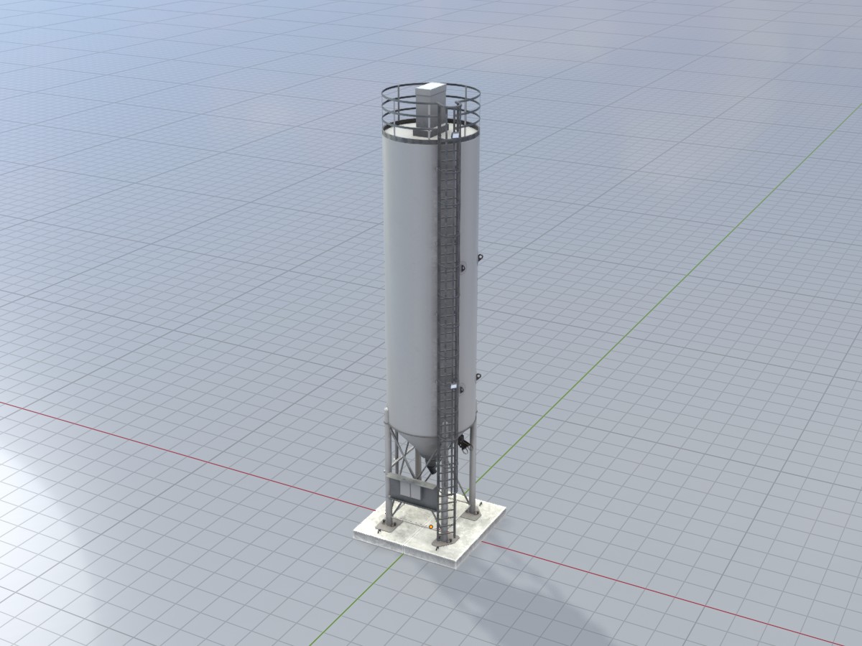Click the orange origin point on the foundation
This screenshot has height=646, width=862.
coord(430,527)
